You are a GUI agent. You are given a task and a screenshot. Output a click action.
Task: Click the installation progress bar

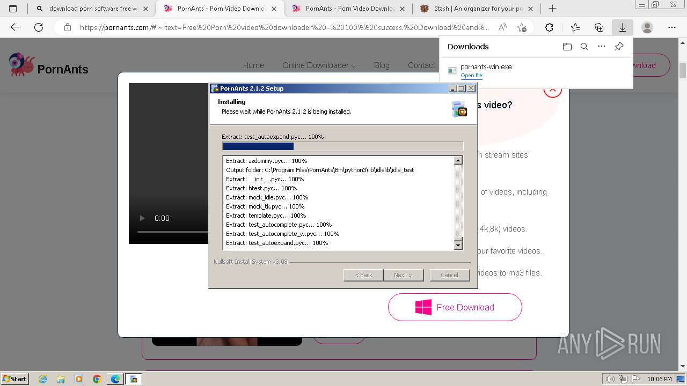click(x=342, y=146)
